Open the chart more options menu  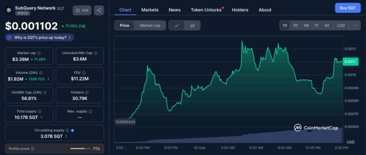click(355, 25)
